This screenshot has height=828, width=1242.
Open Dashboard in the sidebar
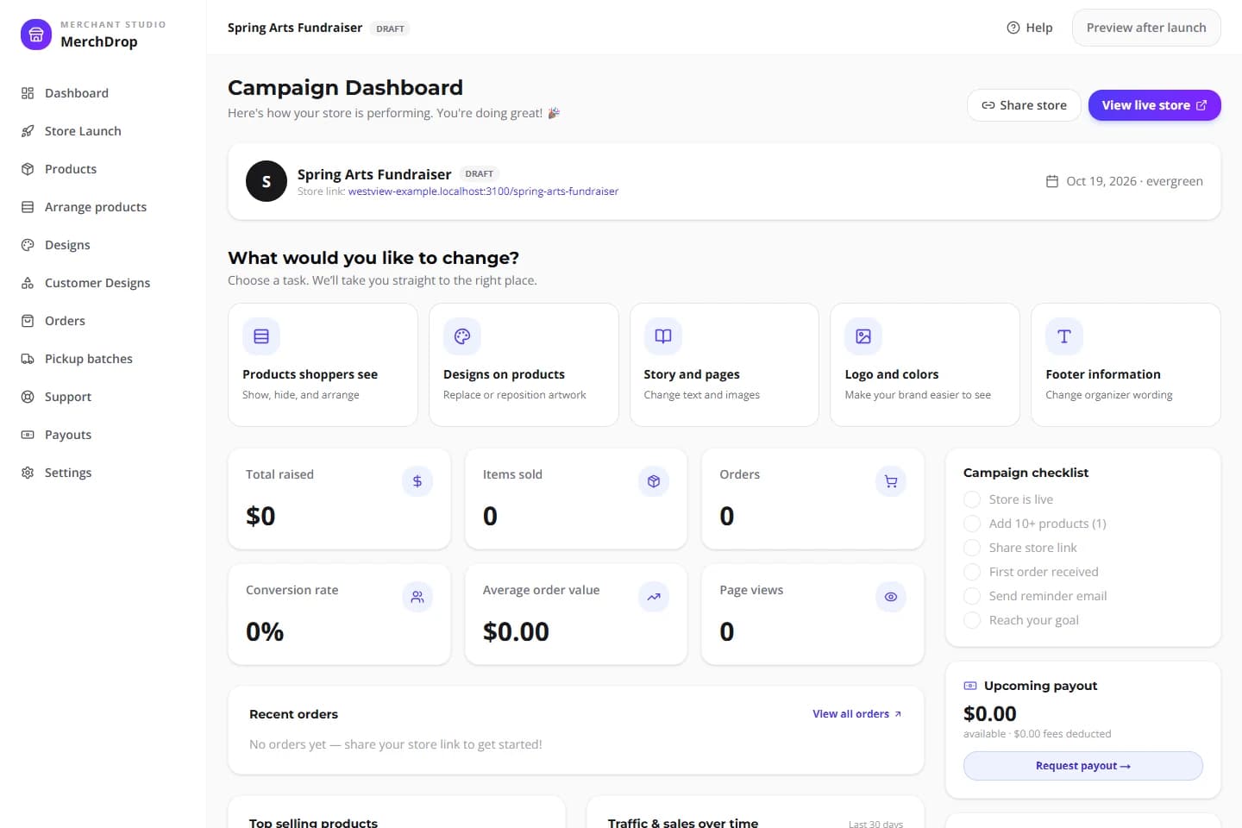tap(103, 93)
